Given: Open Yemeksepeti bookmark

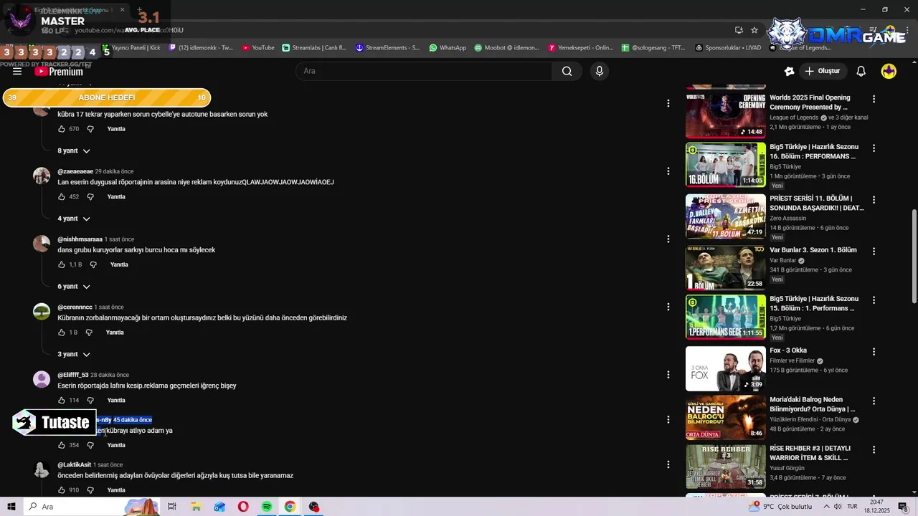Looking at the screenshot, I should pyautogui.click(x=581, y=48).
